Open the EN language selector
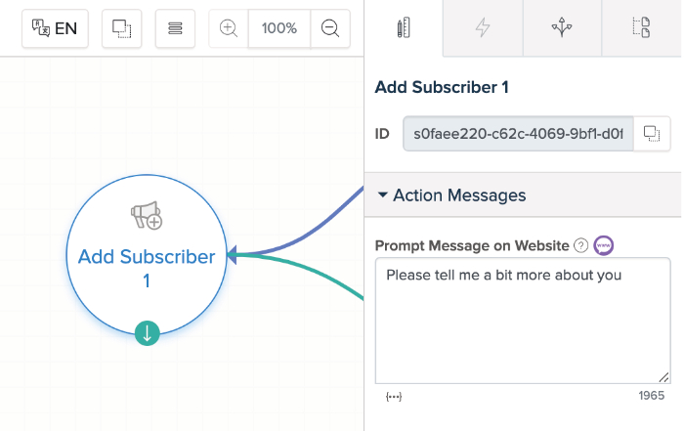Image resolution: width=684 pixels, height=431 pixels. pyautogui.click(x=55, y=28)
